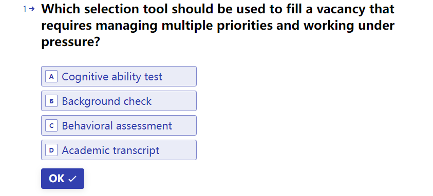Image resolution: width=433 pixels, height=196 pixels.
Task: Click the letter C key badge
Action: 51,125
